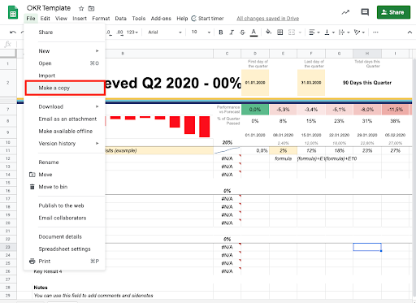
Task: Choose Open from the File menu
Action: pos(64,63)
